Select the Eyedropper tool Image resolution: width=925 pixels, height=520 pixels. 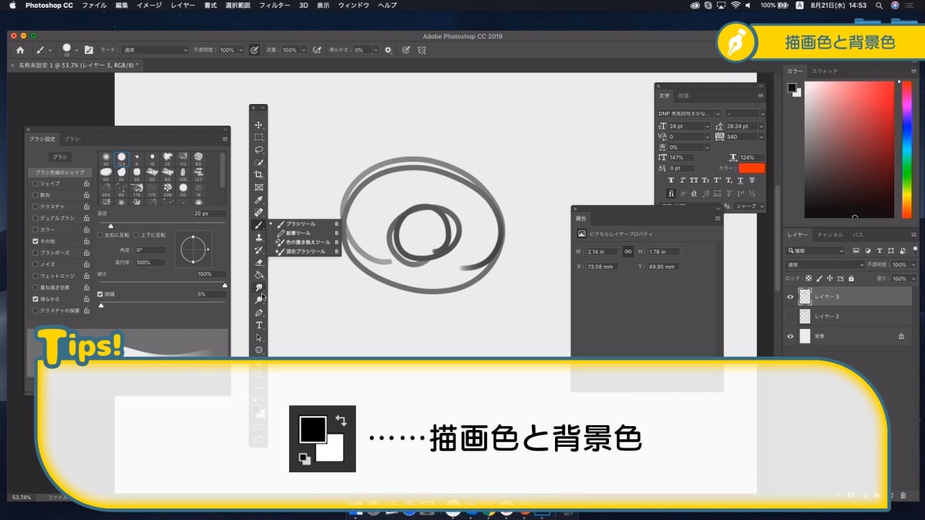click(259, 200)
